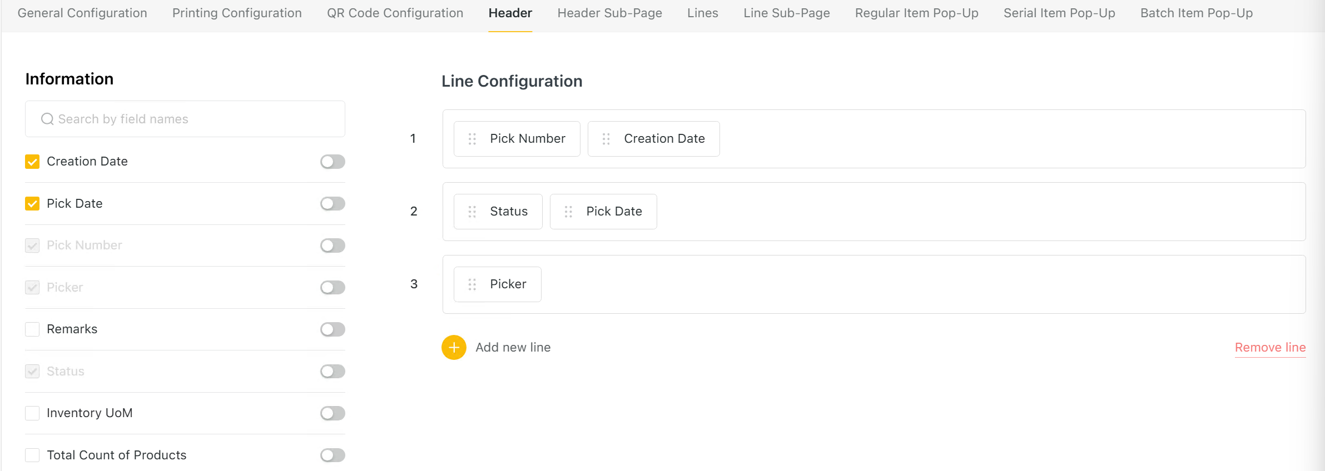Click the drag handle on Pick Number chip

[472, 139]
